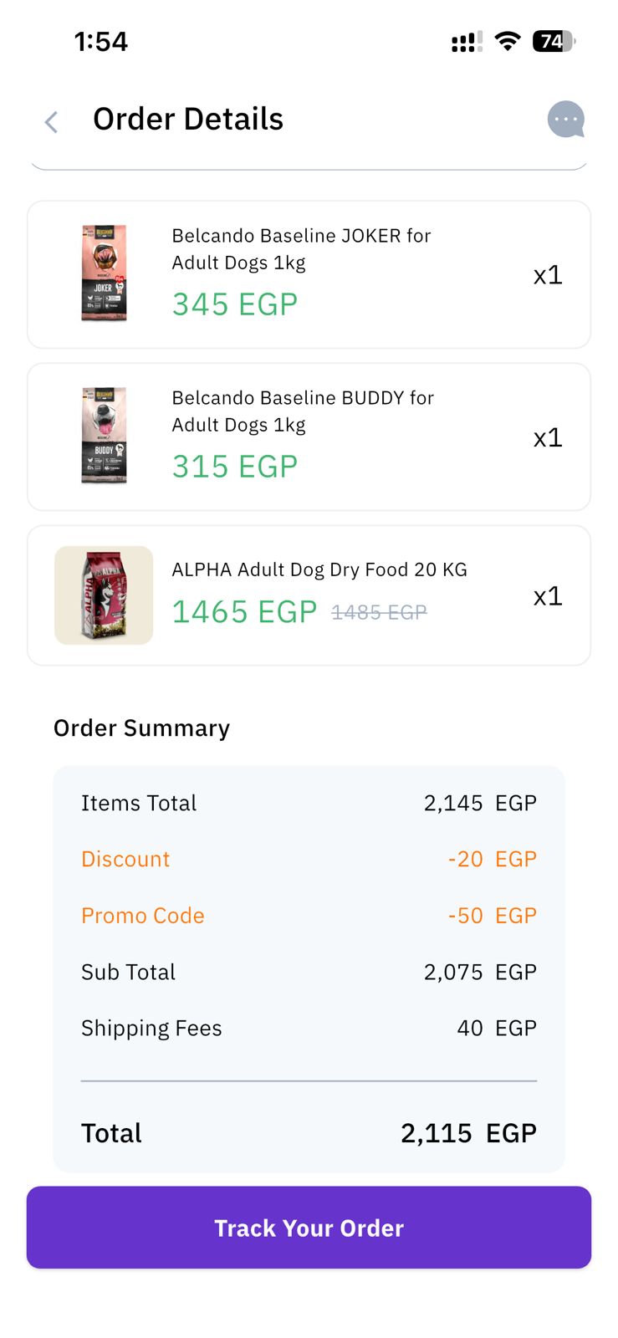This screenshot has width=618, height=1338.
Task: Tap the 345 EGP price
Action: 235,304
